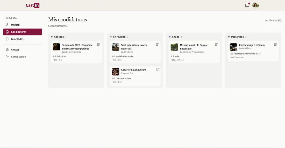
Task: Open Ajustes
Action: (23, 50)
